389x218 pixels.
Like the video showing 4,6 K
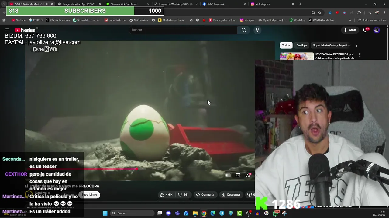pos(167,195)
